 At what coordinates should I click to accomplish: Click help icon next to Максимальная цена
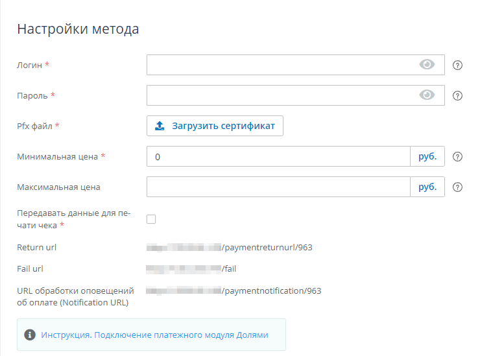457,187
